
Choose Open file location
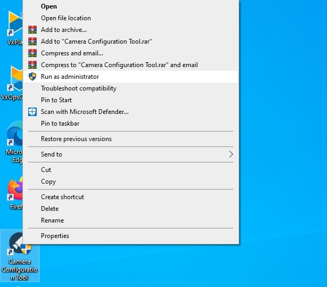click(x=66, y=18)
